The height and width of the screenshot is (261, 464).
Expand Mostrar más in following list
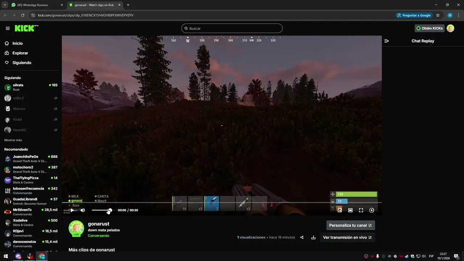coord(13,140)
